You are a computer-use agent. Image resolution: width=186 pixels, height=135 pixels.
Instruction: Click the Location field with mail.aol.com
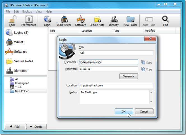click(x=116, y=86)
